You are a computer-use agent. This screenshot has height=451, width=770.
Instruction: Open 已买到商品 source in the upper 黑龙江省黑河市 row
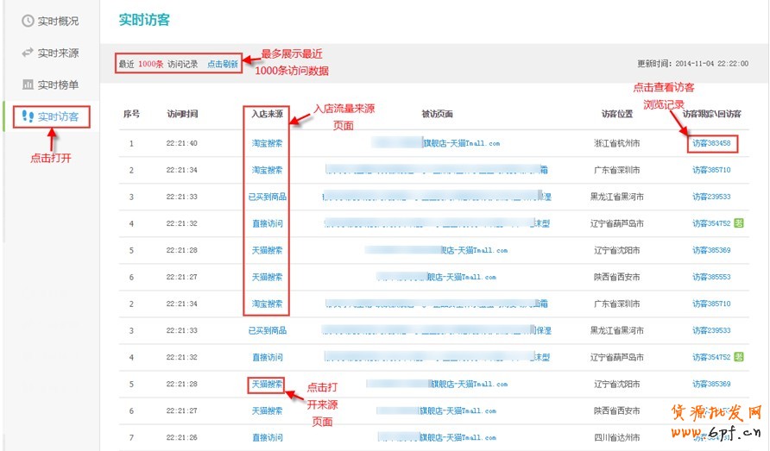[267, 197]
